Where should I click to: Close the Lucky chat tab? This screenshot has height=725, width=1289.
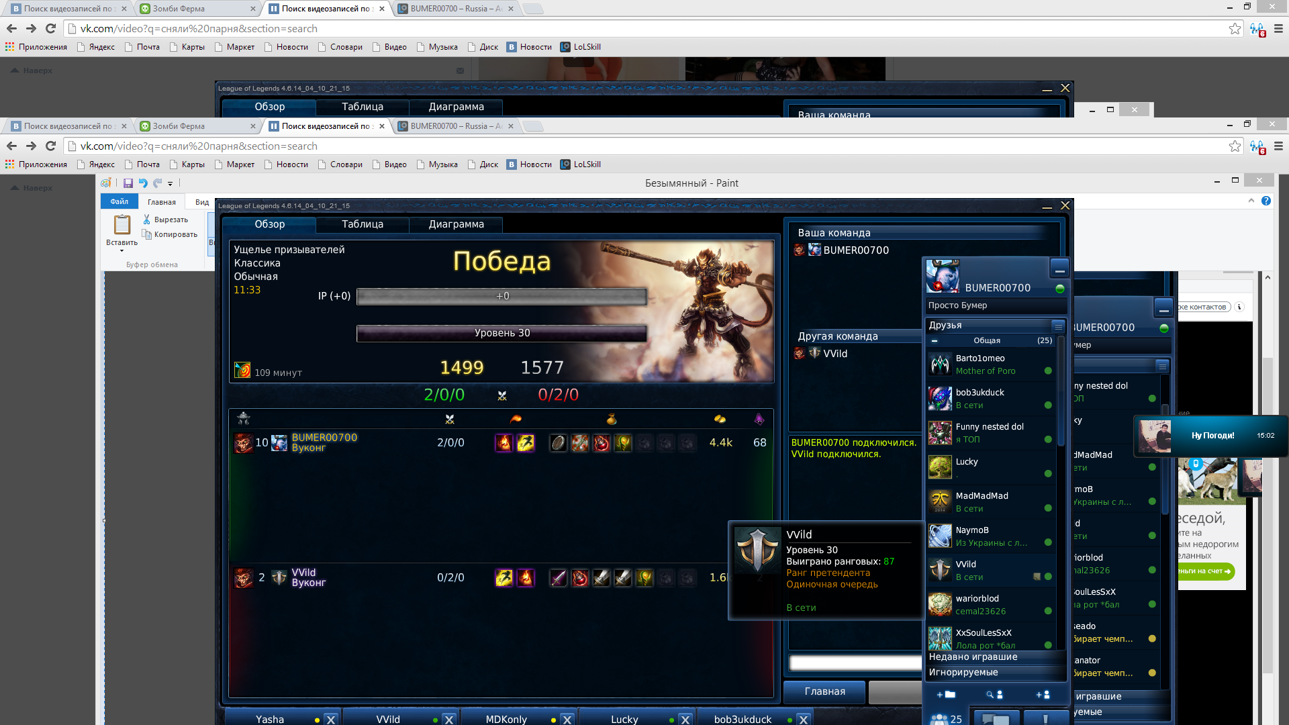(685, 720)
